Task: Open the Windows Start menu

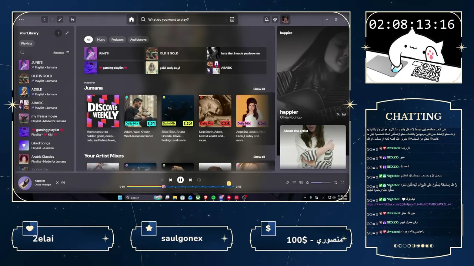Action: point(120,198)
